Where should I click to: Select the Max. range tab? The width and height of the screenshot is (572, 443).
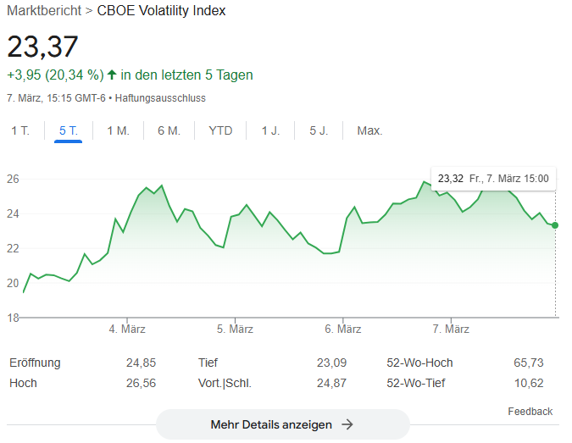tap(369, 130)
